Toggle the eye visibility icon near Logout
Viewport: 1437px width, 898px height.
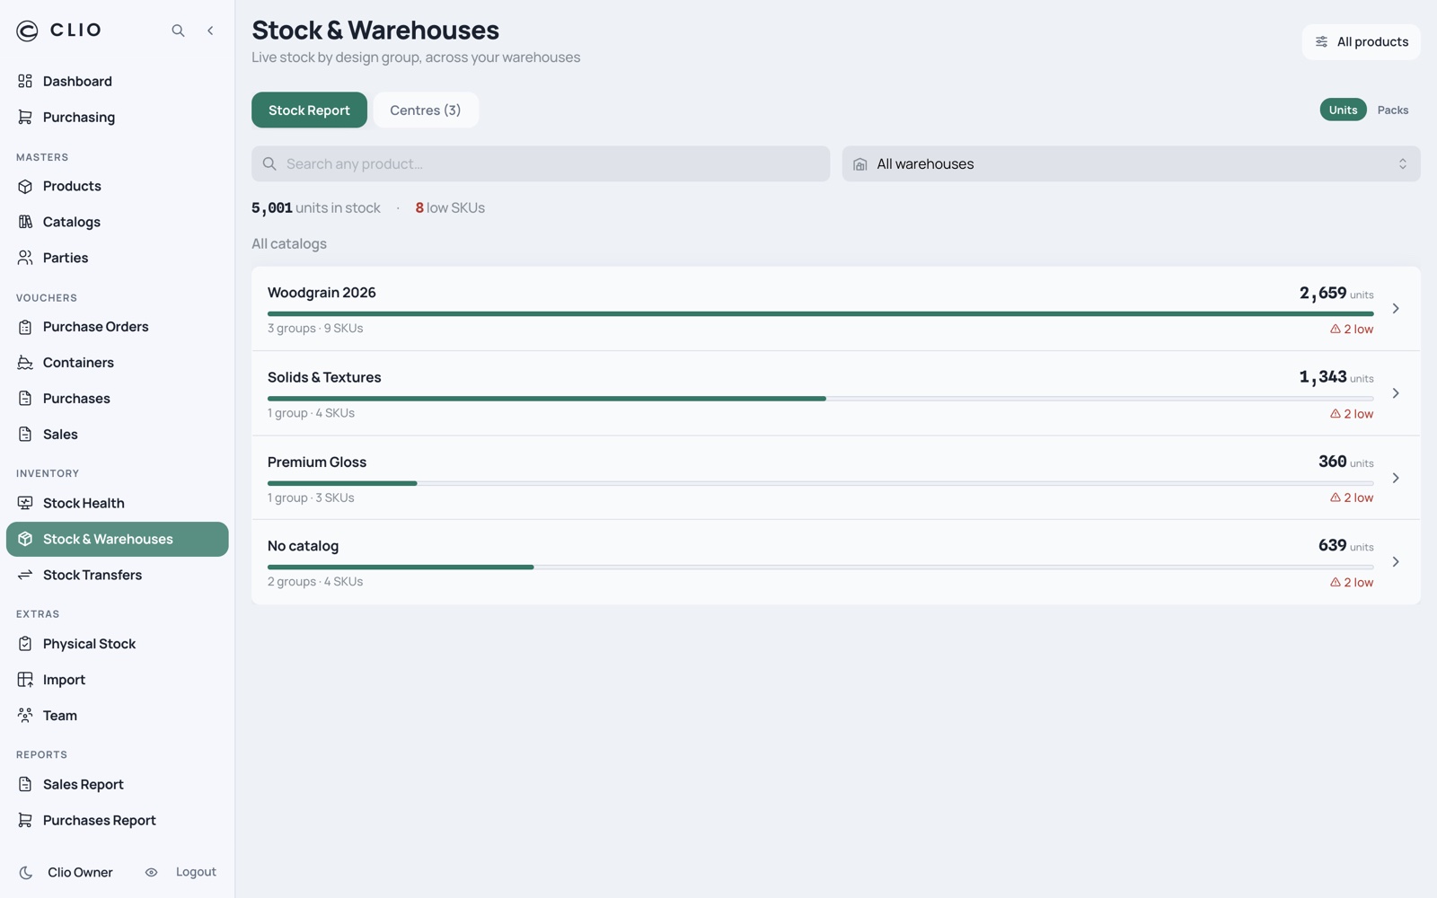(151, 872)
